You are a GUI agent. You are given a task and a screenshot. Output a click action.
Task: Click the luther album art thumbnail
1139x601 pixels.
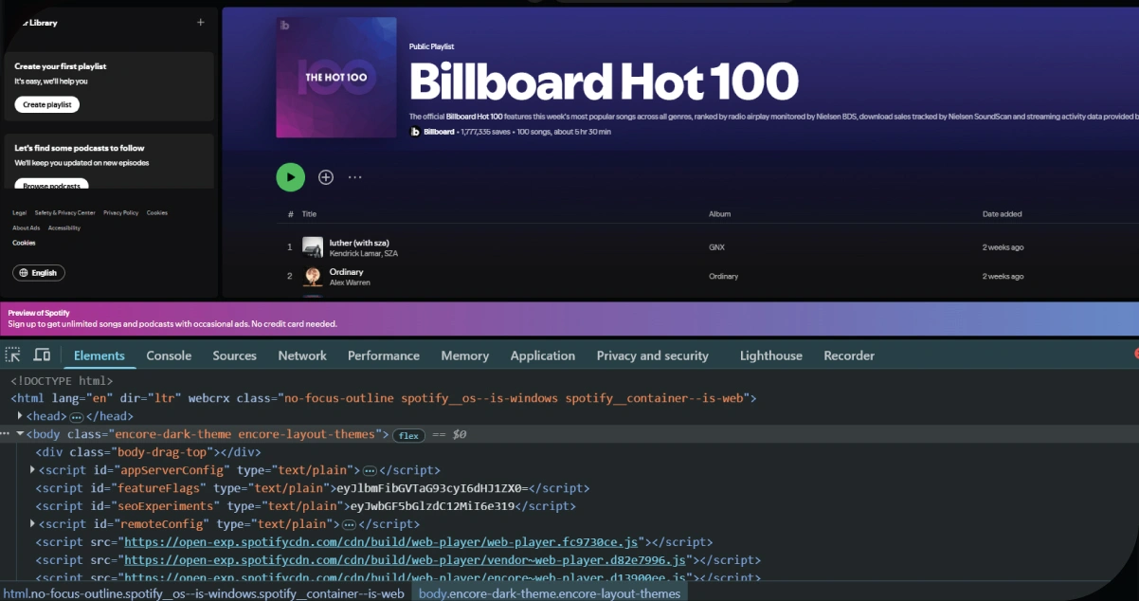tap(313, 246)
